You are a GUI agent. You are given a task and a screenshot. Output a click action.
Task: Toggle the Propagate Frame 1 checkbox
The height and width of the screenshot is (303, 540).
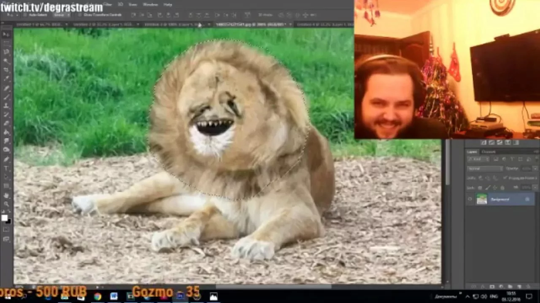[x=505, y=178]
